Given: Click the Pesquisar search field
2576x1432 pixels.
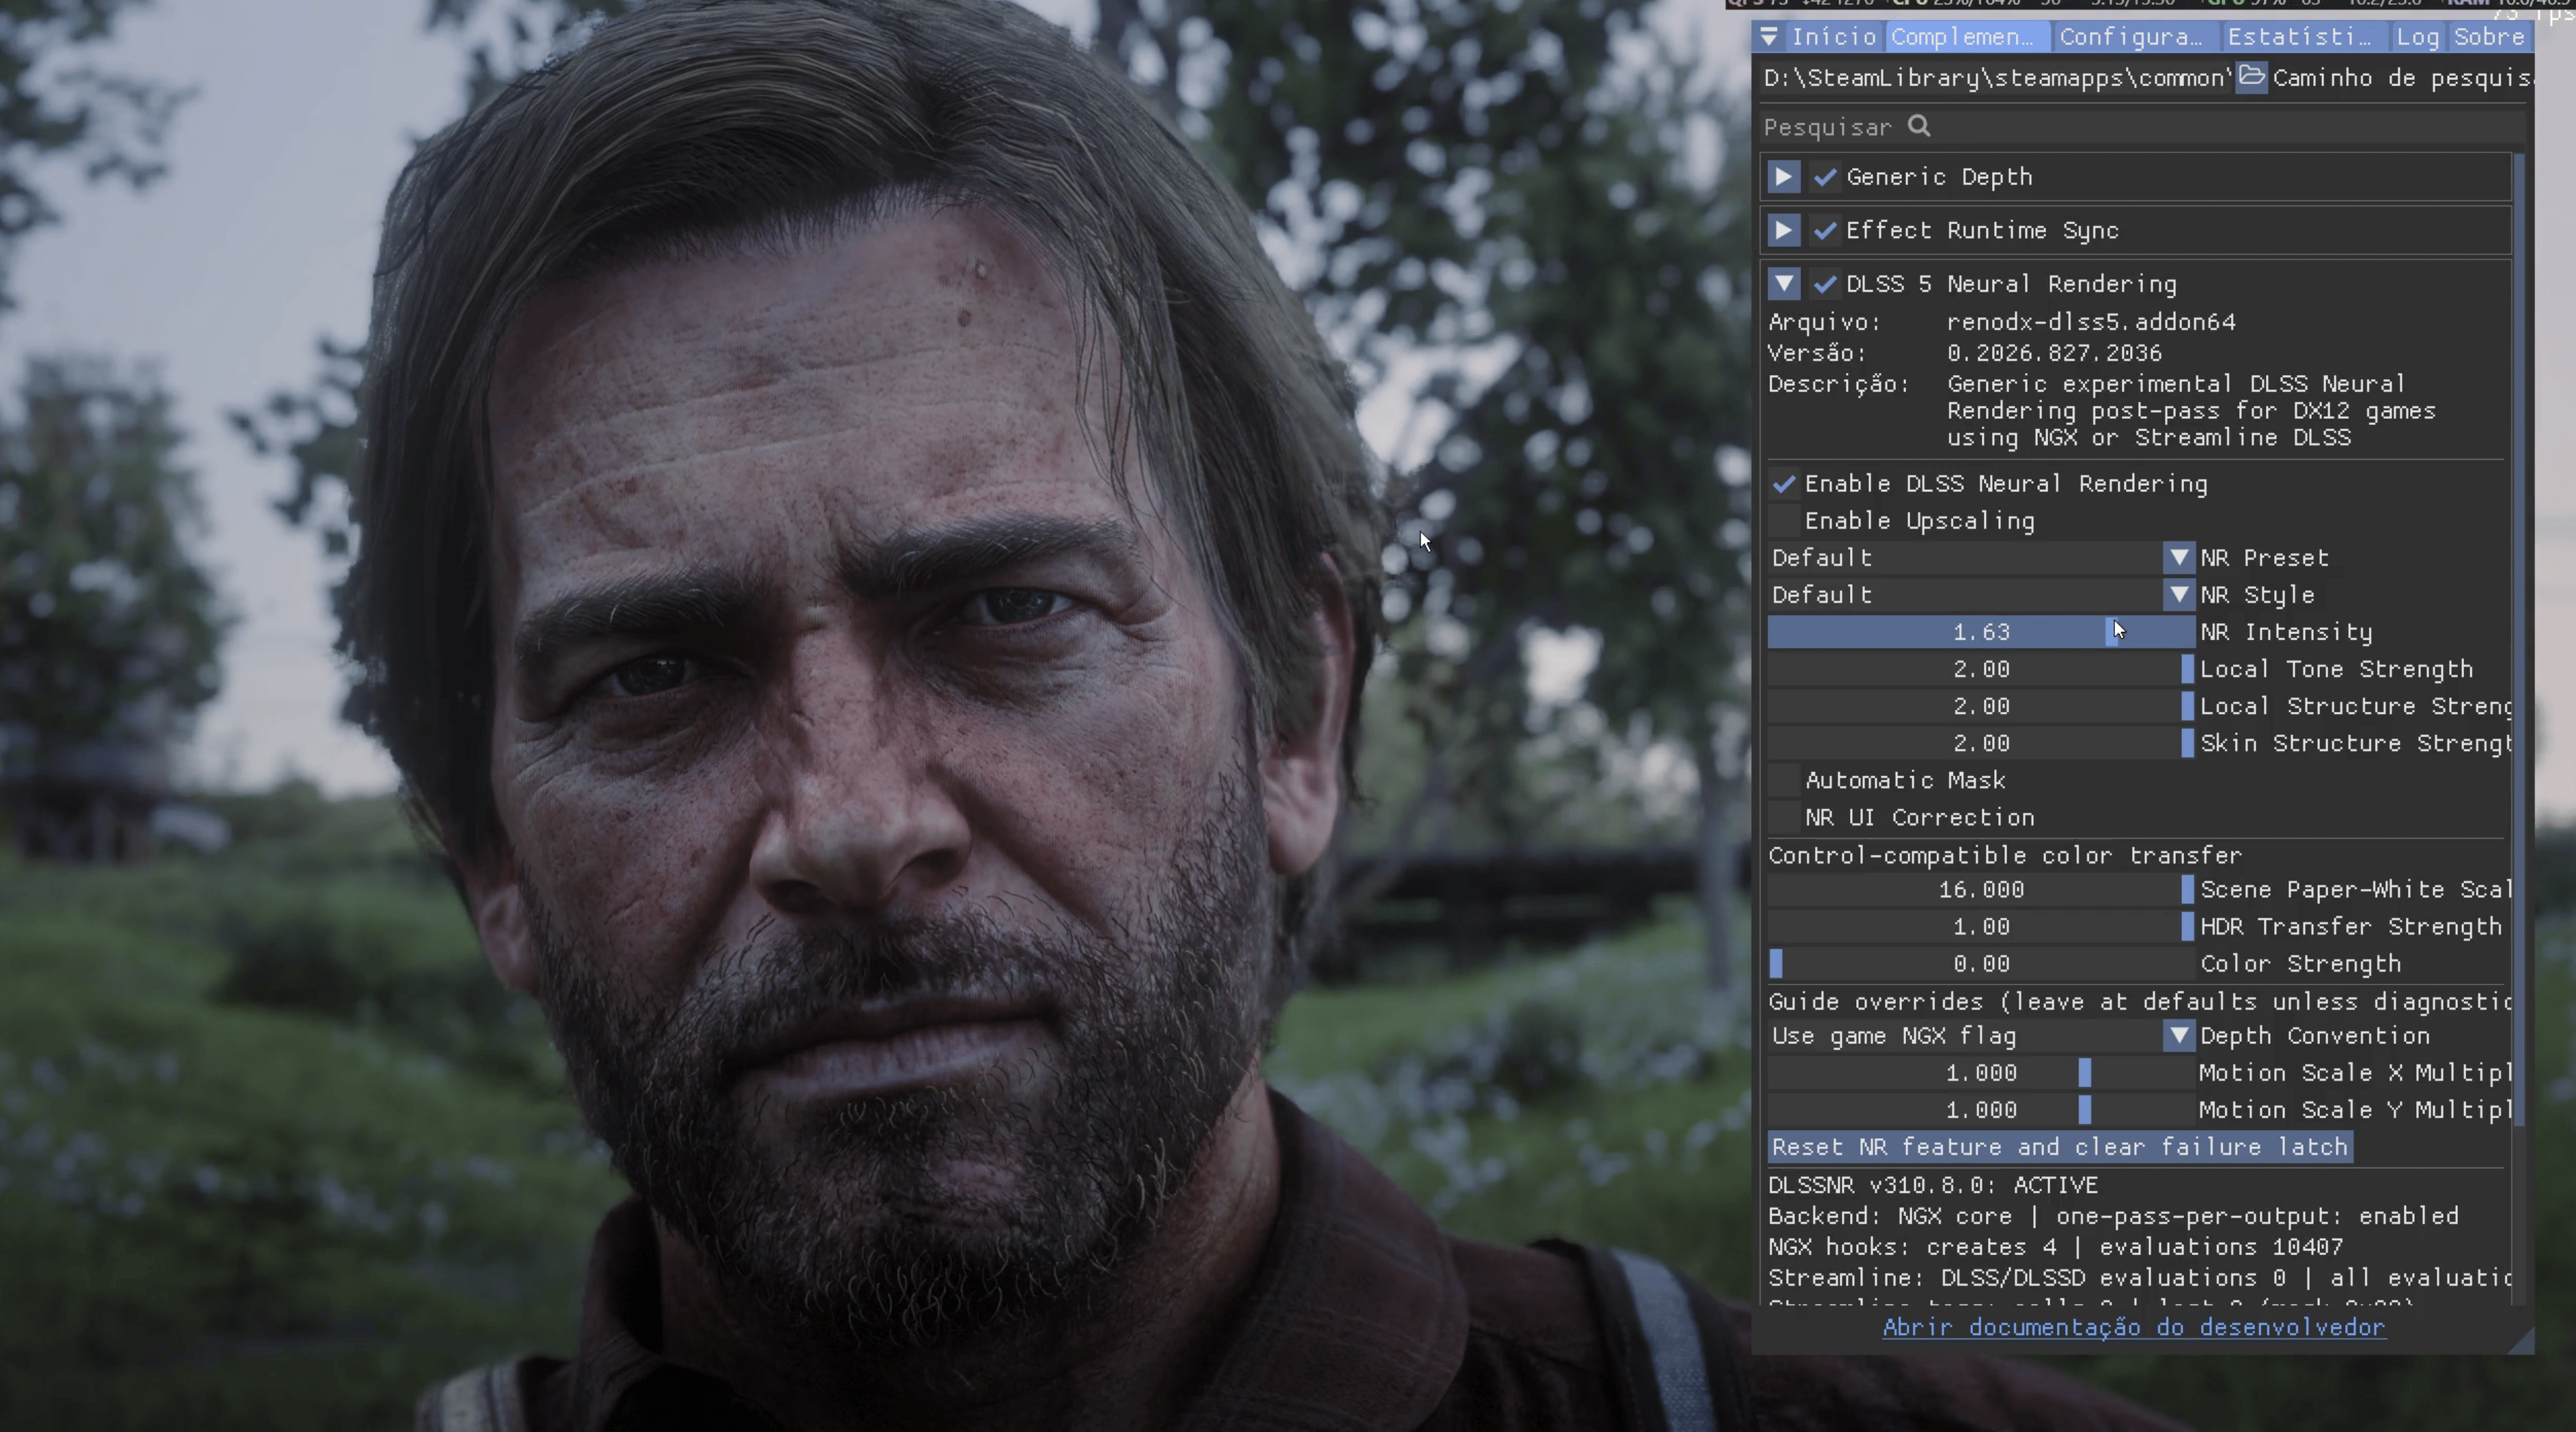Looking at the screenshot, I should 2140,127.
